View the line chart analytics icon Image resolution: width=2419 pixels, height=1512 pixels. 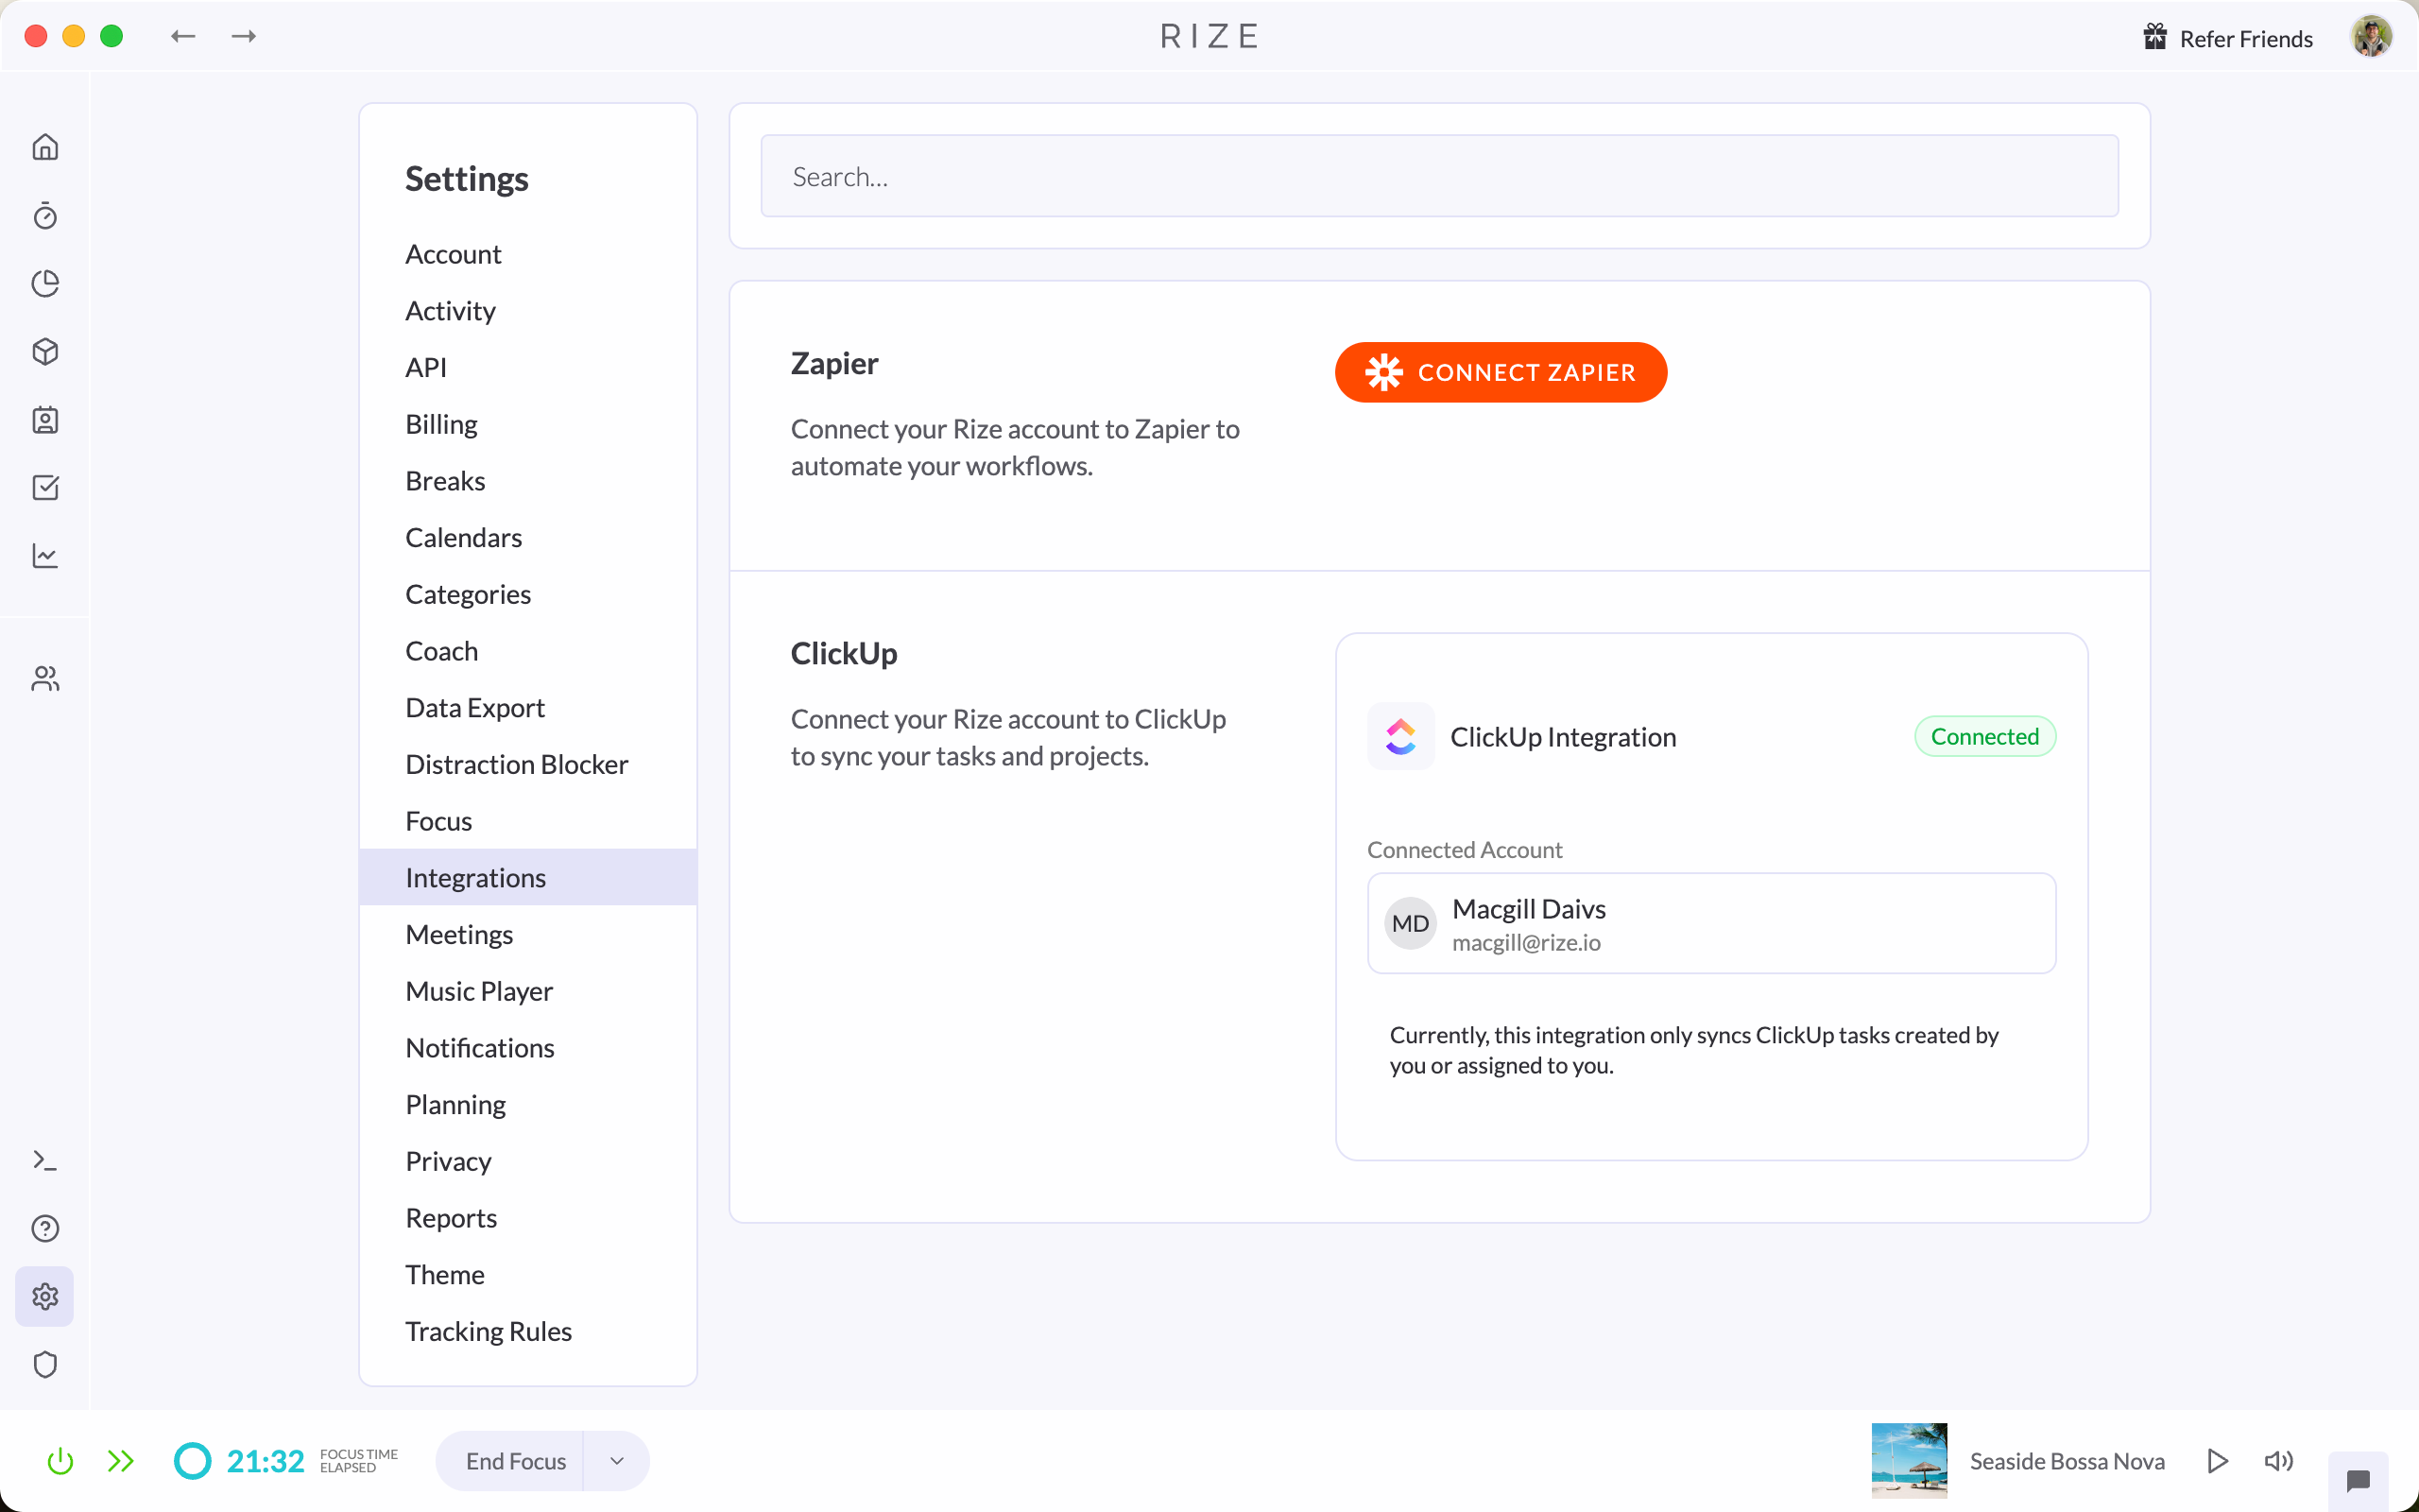[45, 556]
